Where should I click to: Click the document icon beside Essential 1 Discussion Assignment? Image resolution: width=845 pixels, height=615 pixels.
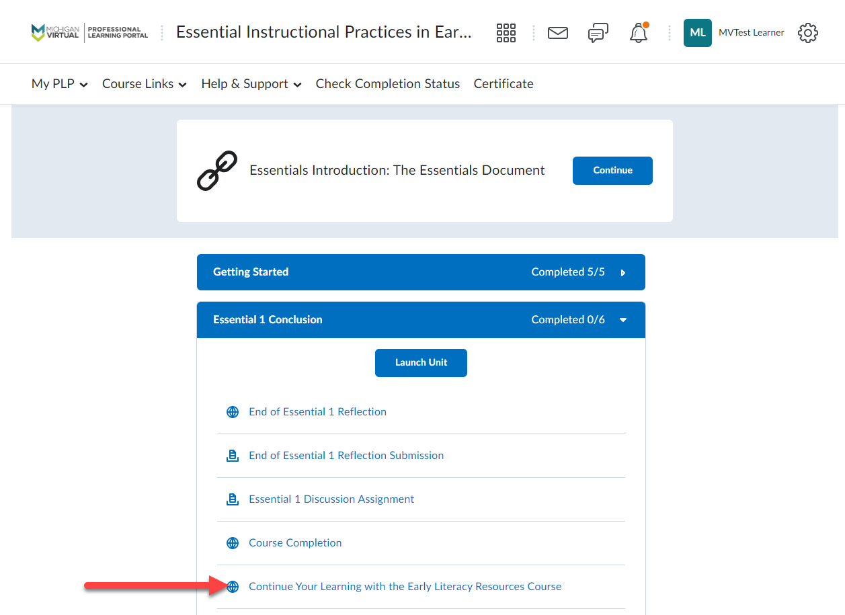click(x=233, y=499)
